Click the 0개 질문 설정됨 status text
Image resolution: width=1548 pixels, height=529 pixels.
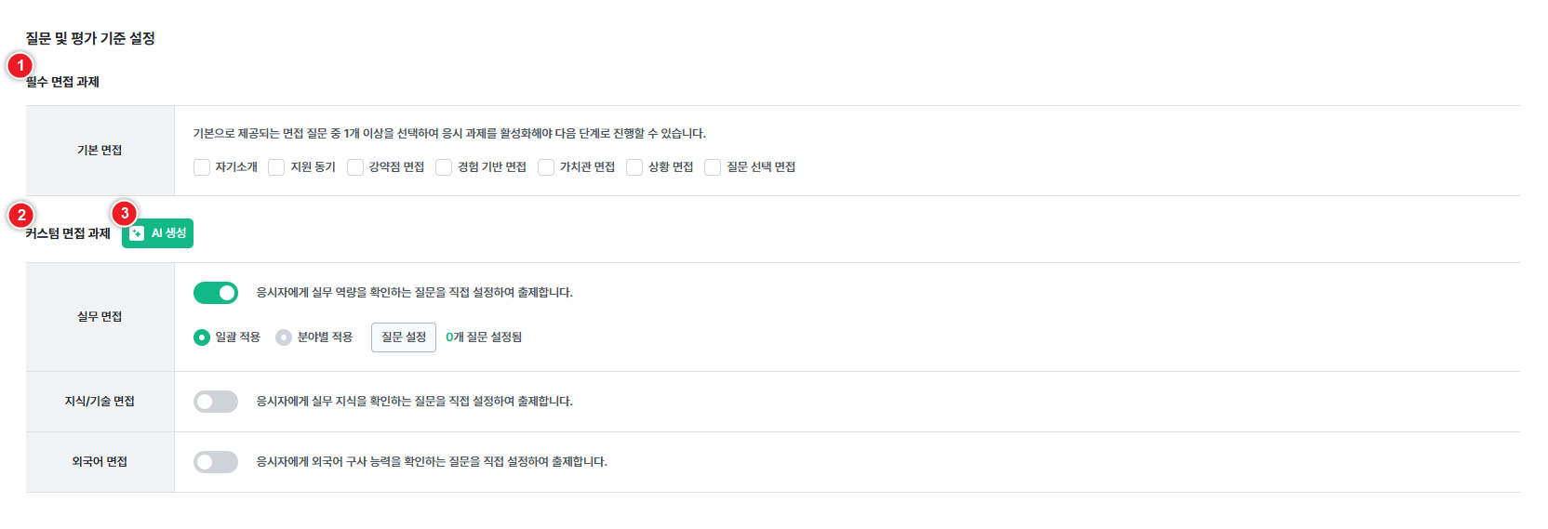(484, 337)
